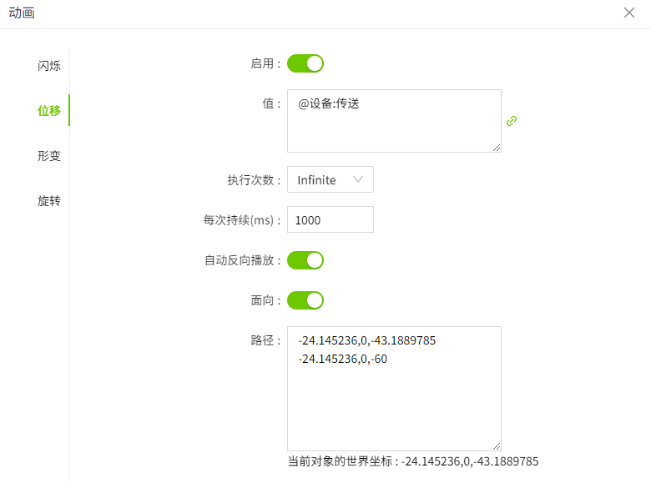
Task: Click the 执行次数 field label
Action: click(x=254, y=180)
